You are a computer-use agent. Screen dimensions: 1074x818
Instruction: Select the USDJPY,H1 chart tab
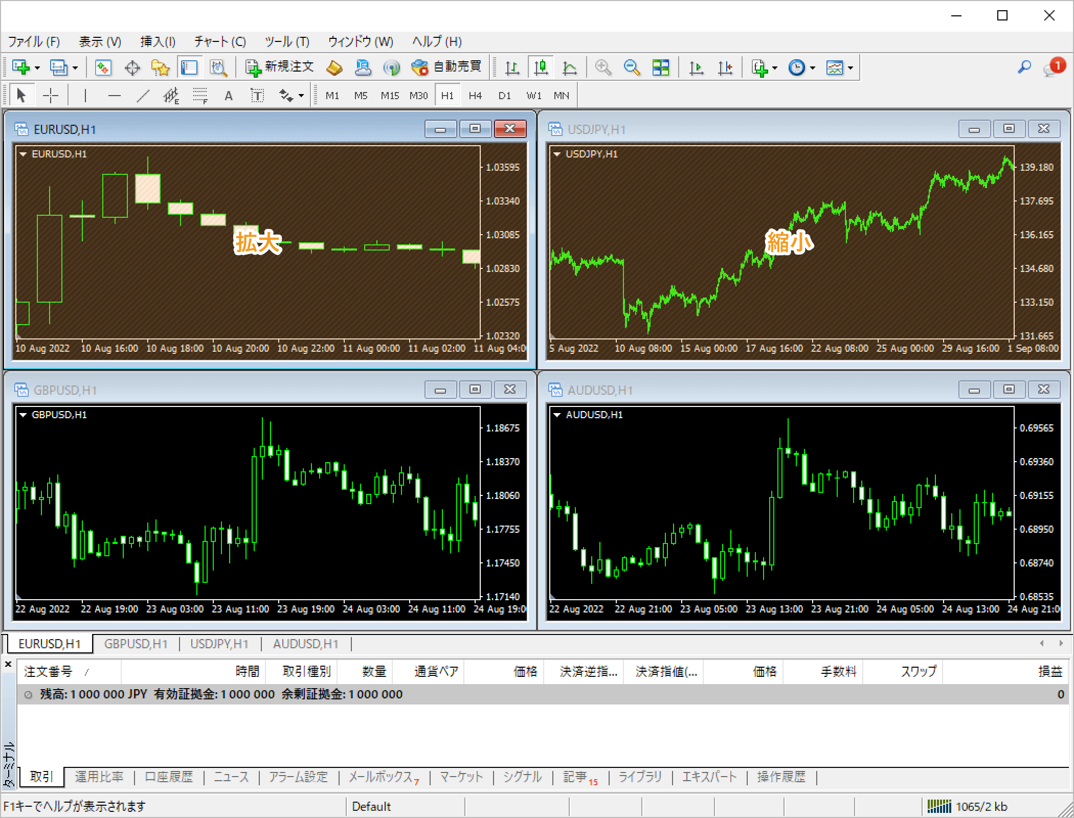pos(219,644)
